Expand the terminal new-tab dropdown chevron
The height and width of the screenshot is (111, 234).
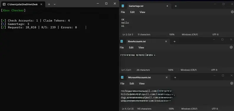(x=55, y=4)
